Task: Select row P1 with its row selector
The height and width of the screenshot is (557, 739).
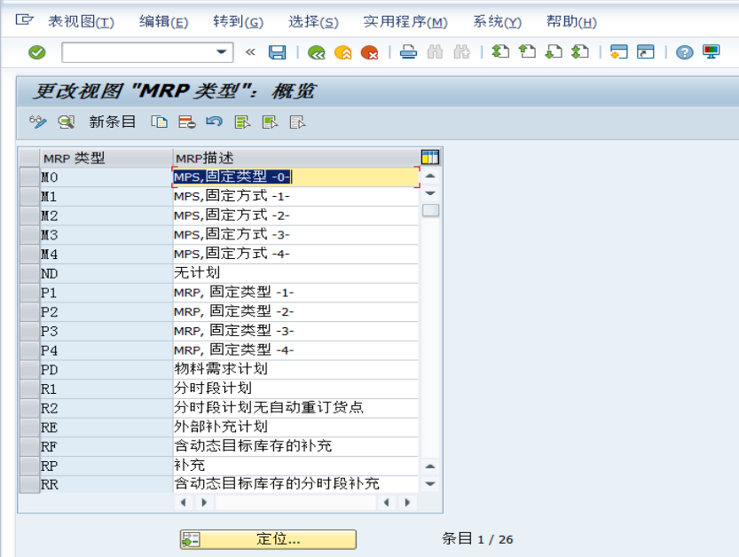Action: 29,293
